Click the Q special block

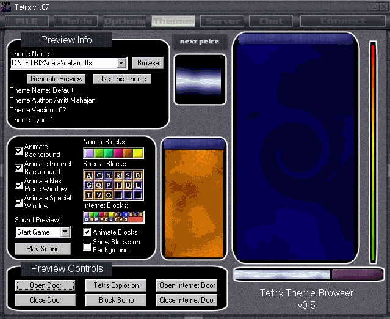point(99,185)
